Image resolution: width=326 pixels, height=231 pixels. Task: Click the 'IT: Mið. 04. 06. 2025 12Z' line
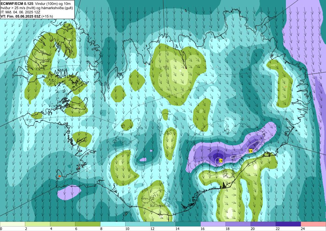pyautogui.click(x=21, y=12)
